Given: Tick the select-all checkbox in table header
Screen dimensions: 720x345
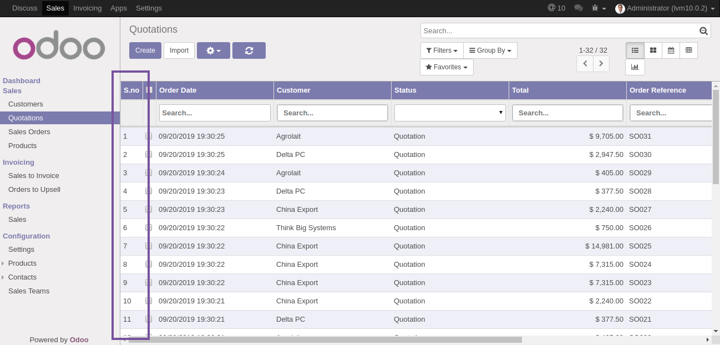Looking at the screenshot, I should click(x=149, y=90).
